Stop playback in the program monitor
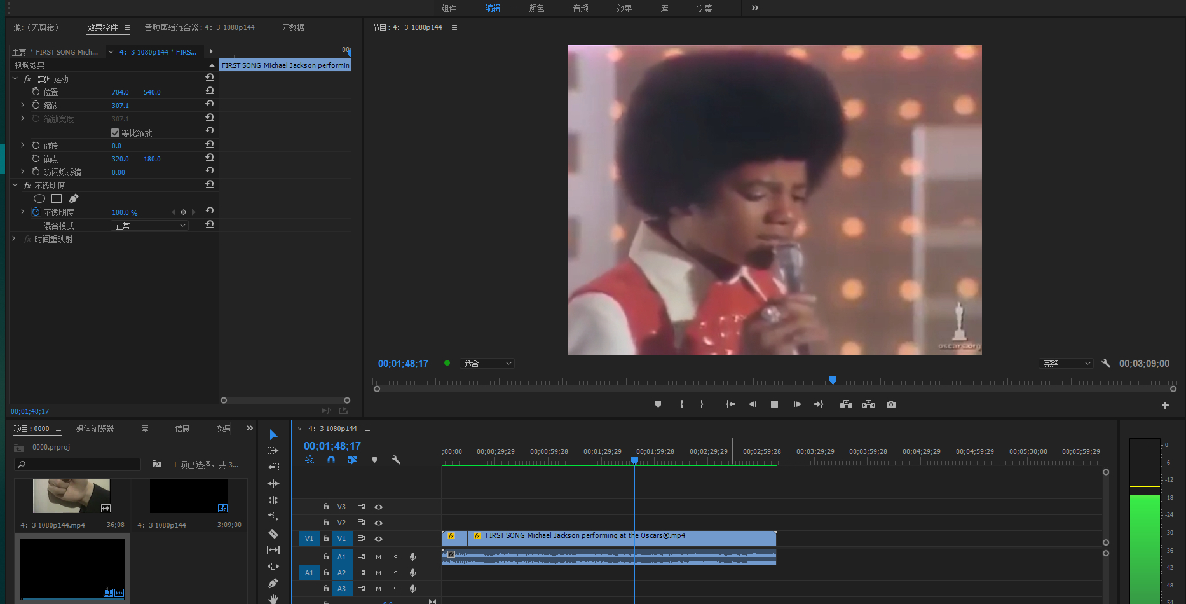 [774, 404]
